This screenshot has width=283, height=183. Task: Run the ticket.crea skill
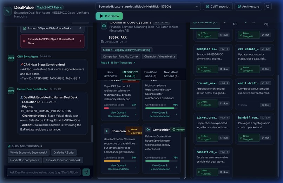[x=224, y=138]
